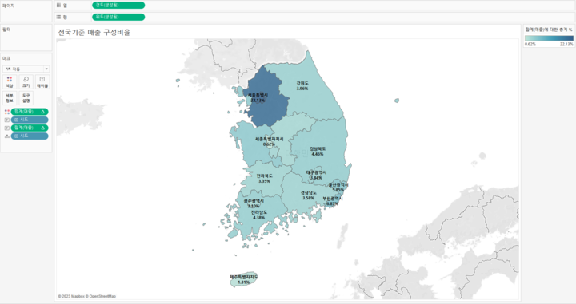Expand the 시도 pill assigned to detail
This screenshot has height=304, width=576.
click(x=16, y=136)
